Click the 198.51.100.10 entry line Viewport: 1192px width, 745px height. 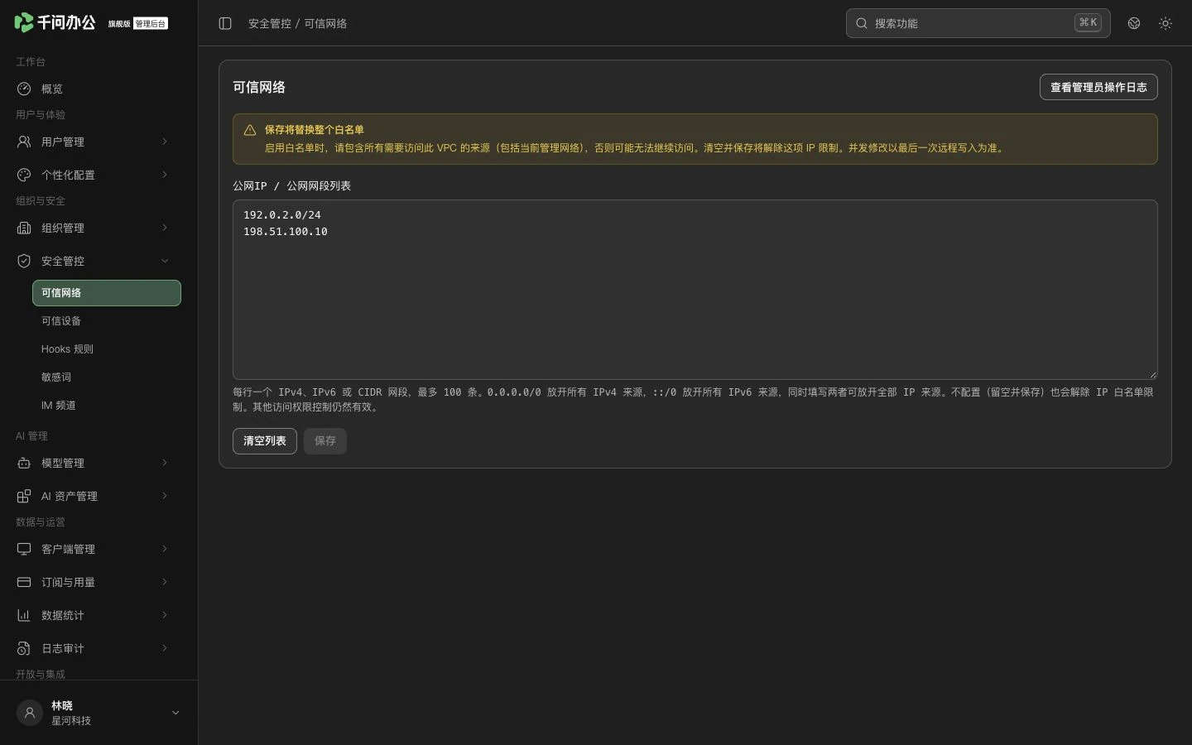[286, 232]
